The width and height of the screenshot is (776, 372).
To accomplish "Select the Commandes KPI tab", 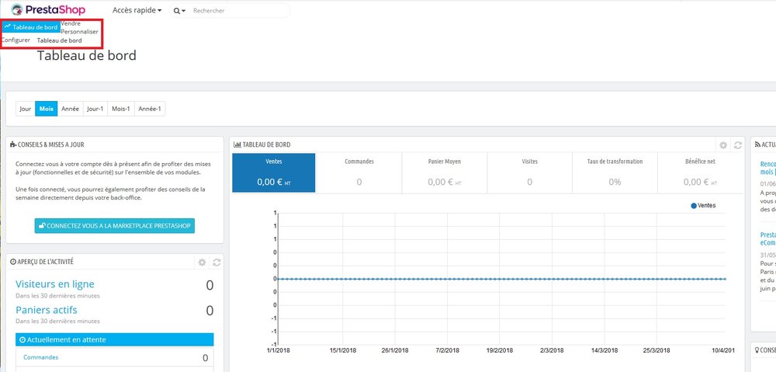I will point(359,172).
